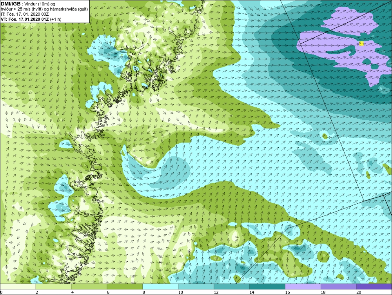Click the 'hviður > 25 m/s' legend line
392x295 pixels.
pos(44,9)
